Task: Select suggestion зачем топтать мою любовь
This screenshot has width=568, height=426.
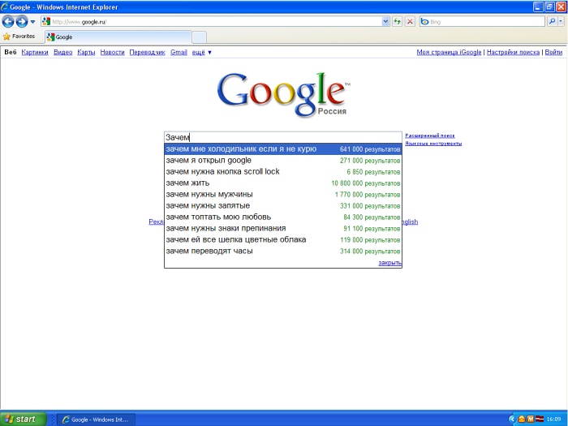Action: coord(283,217)
